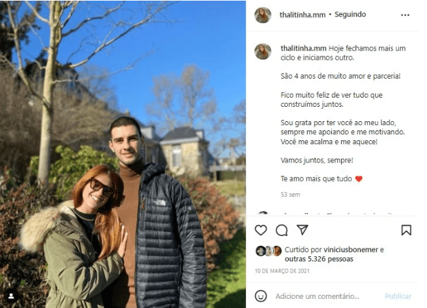This screenshot has height=308, width=427.
Task: Open viniciusbonemer profile from likes
Action: (x=351, y=250)
